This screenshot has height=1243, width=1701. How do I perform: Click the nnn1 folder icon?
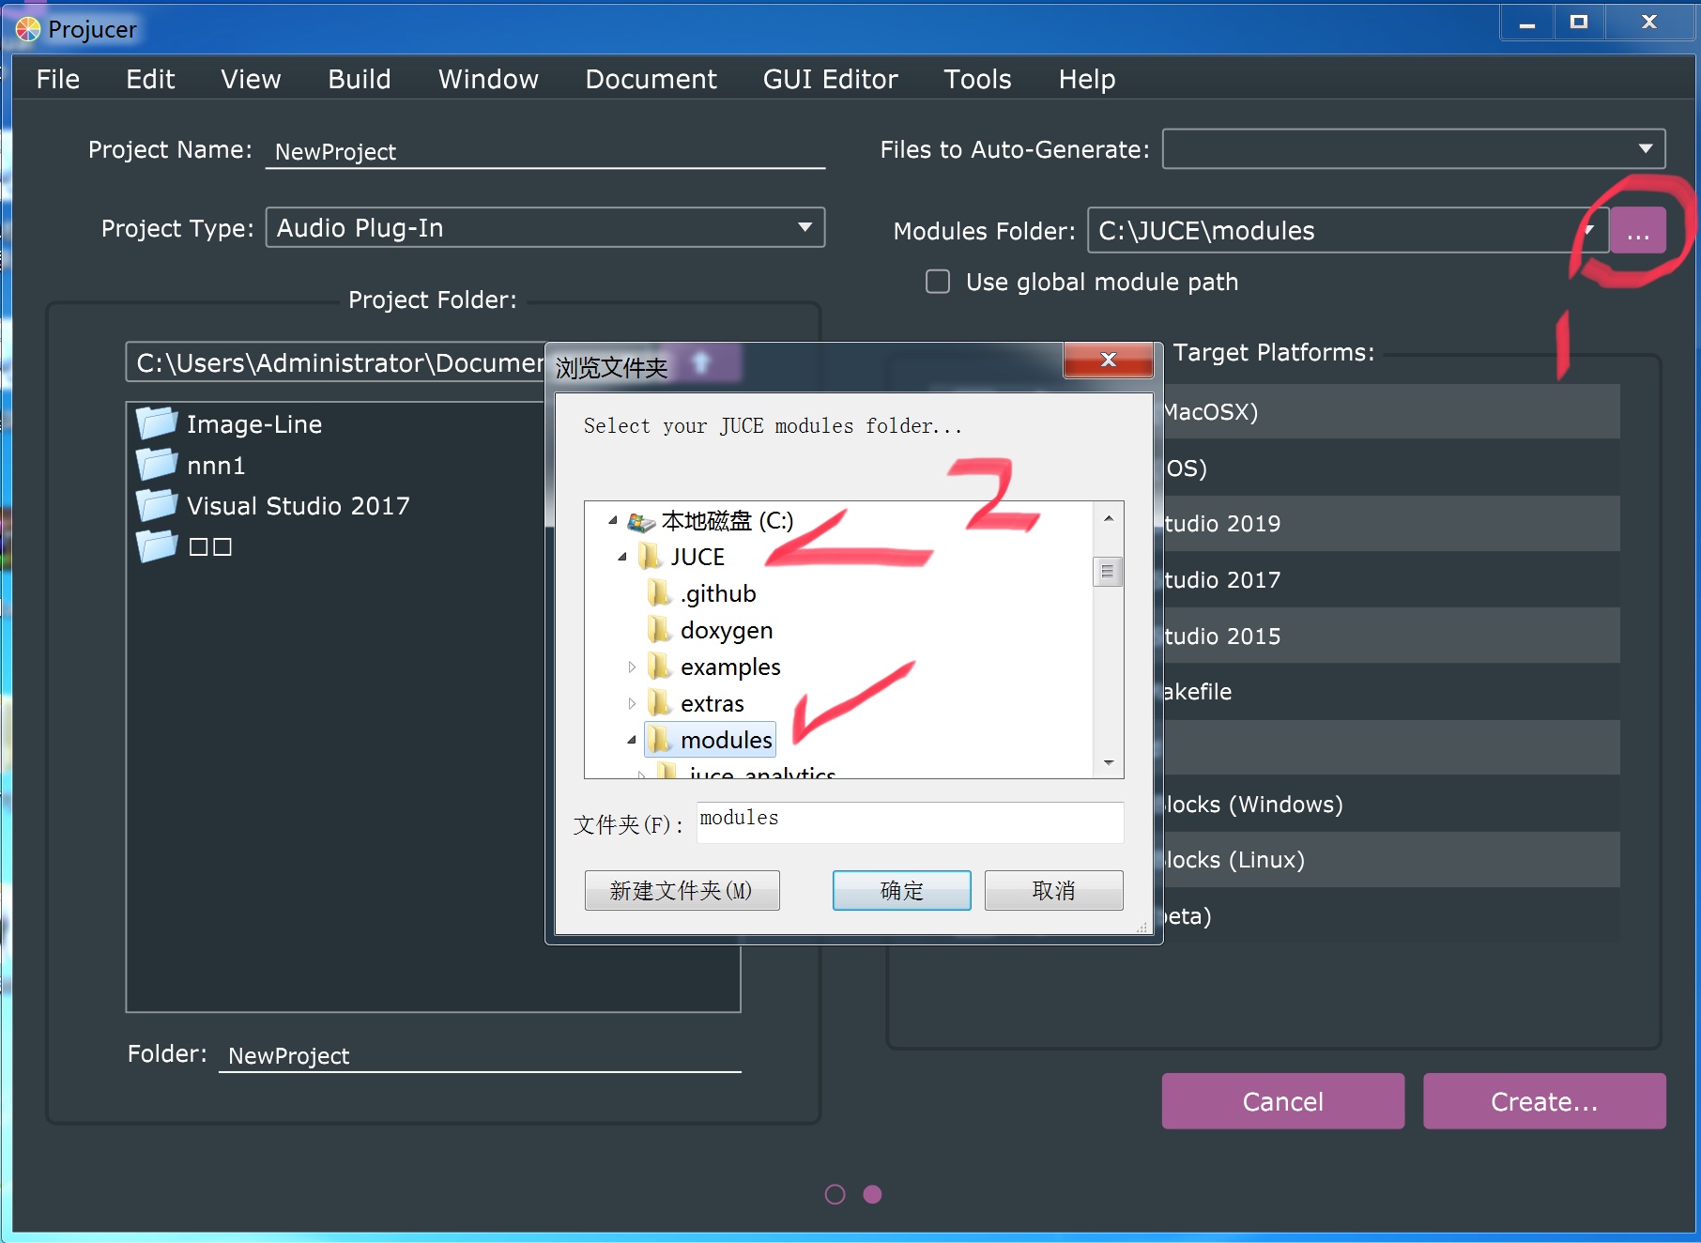coord(156,466)
